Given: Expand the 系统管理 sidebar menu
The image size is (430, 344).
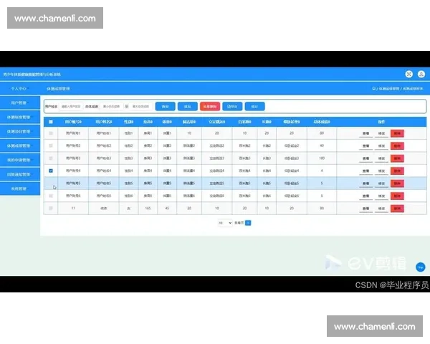Looking at the screenshot, I should point(20,188).
